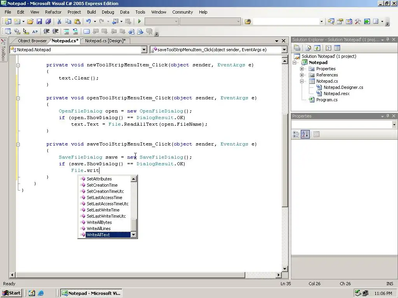The image size is (398, 298).
Task: Comment out the selected lines icon
Action: [x=66, y=31]
